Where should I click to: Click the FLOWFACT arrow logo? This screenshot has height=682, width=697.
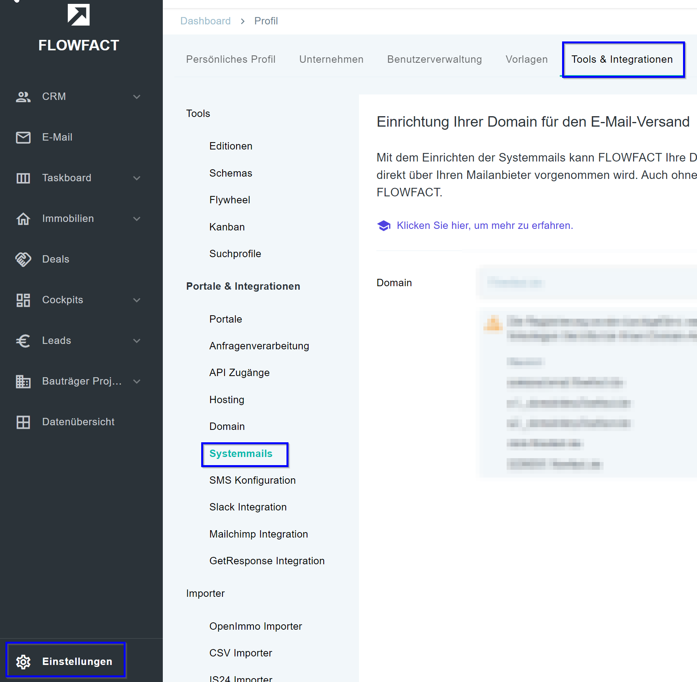coord(79,15)
